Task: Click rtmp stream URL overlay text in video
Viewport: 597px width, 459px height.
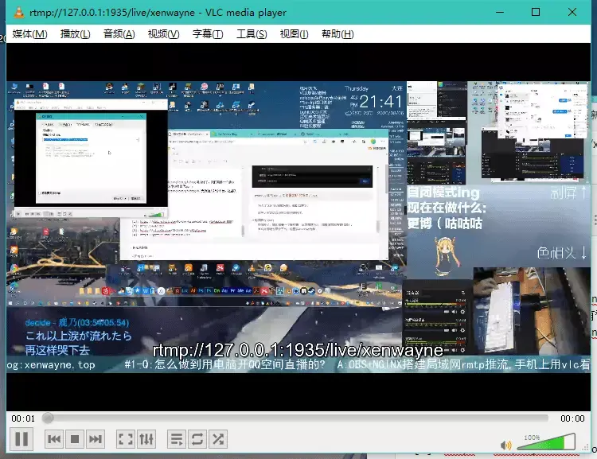Action: (x=298, y=350)
